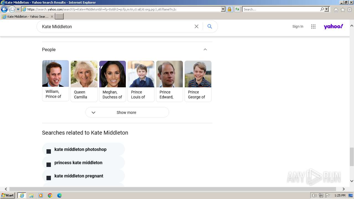Open the Windows Start button
Image resolution: width=354 pixels, height=199 pixels.
(8, 195)
